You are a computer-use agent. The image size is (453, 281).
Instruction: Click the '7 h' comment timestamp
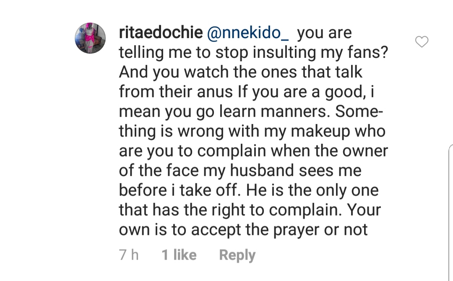(x=128, y=255)
